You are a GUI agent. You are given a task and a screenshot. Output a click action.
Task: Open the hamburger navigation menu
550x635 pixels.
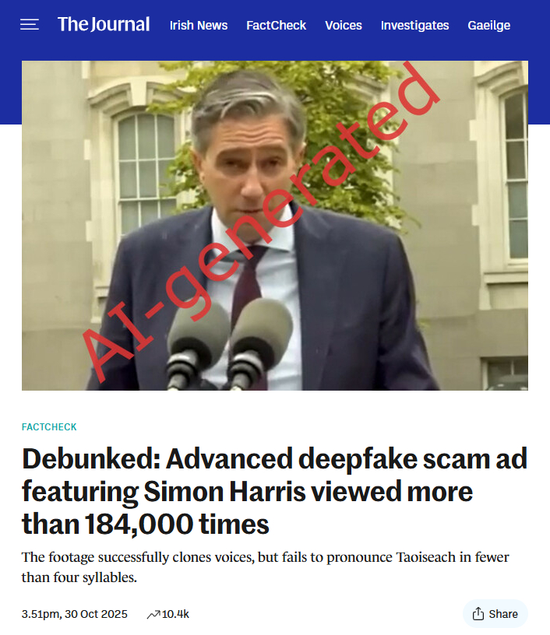click(30, 25)
